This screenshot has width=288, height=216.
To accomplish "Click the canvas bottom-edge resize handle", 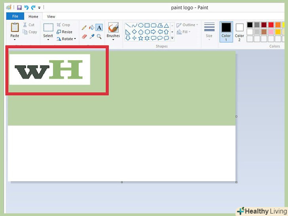I will click(x=122, y=182).
